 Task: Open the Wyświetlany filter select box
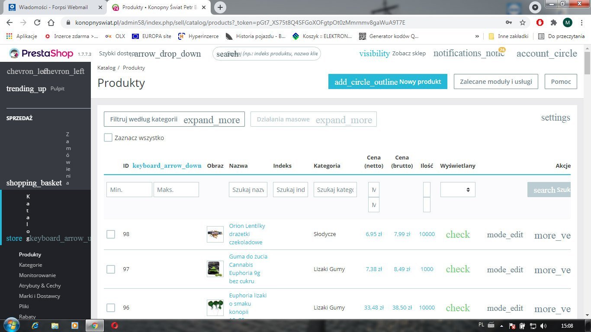(458, 189)
